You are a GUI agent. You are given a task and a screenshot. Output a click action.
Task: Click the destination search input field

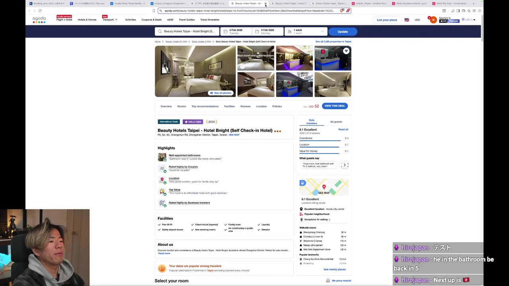187,31
